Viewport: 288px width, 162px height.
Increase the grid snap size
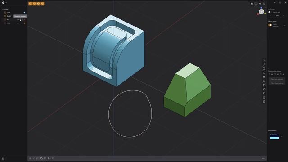click(284, 16)
